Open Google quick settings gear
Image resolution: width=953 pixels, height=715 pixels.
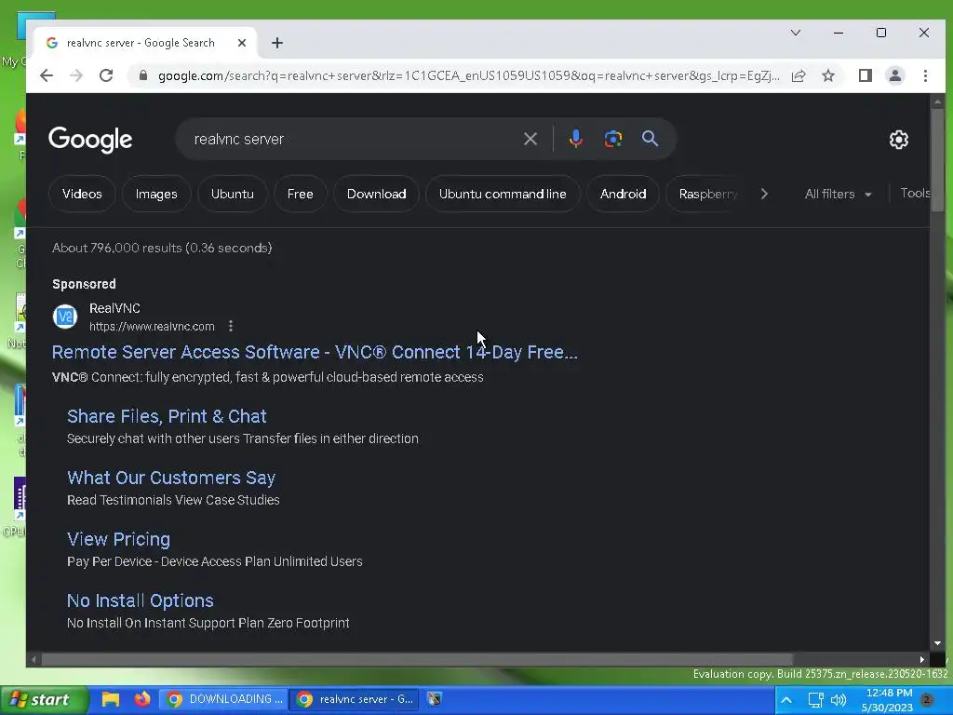pyautogui.click(x=898, y=140)
